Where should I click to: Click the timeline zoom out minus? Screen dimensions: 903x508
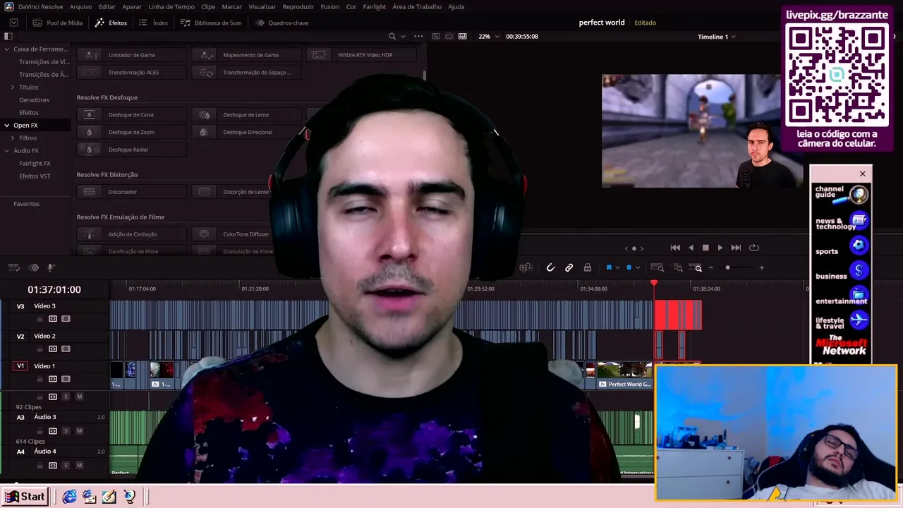[x=710, y=267]
